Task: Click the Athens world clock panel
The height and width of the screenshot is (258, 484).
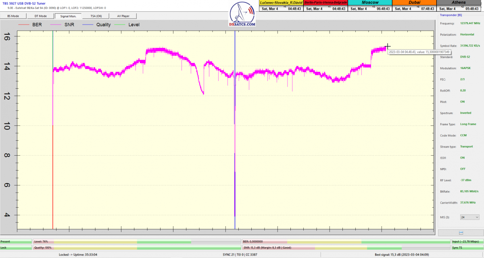Action: (459, 6)
